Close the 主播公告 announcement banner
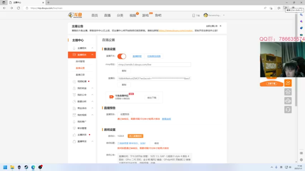Screen dimensions: 305x171 (220, 26)
